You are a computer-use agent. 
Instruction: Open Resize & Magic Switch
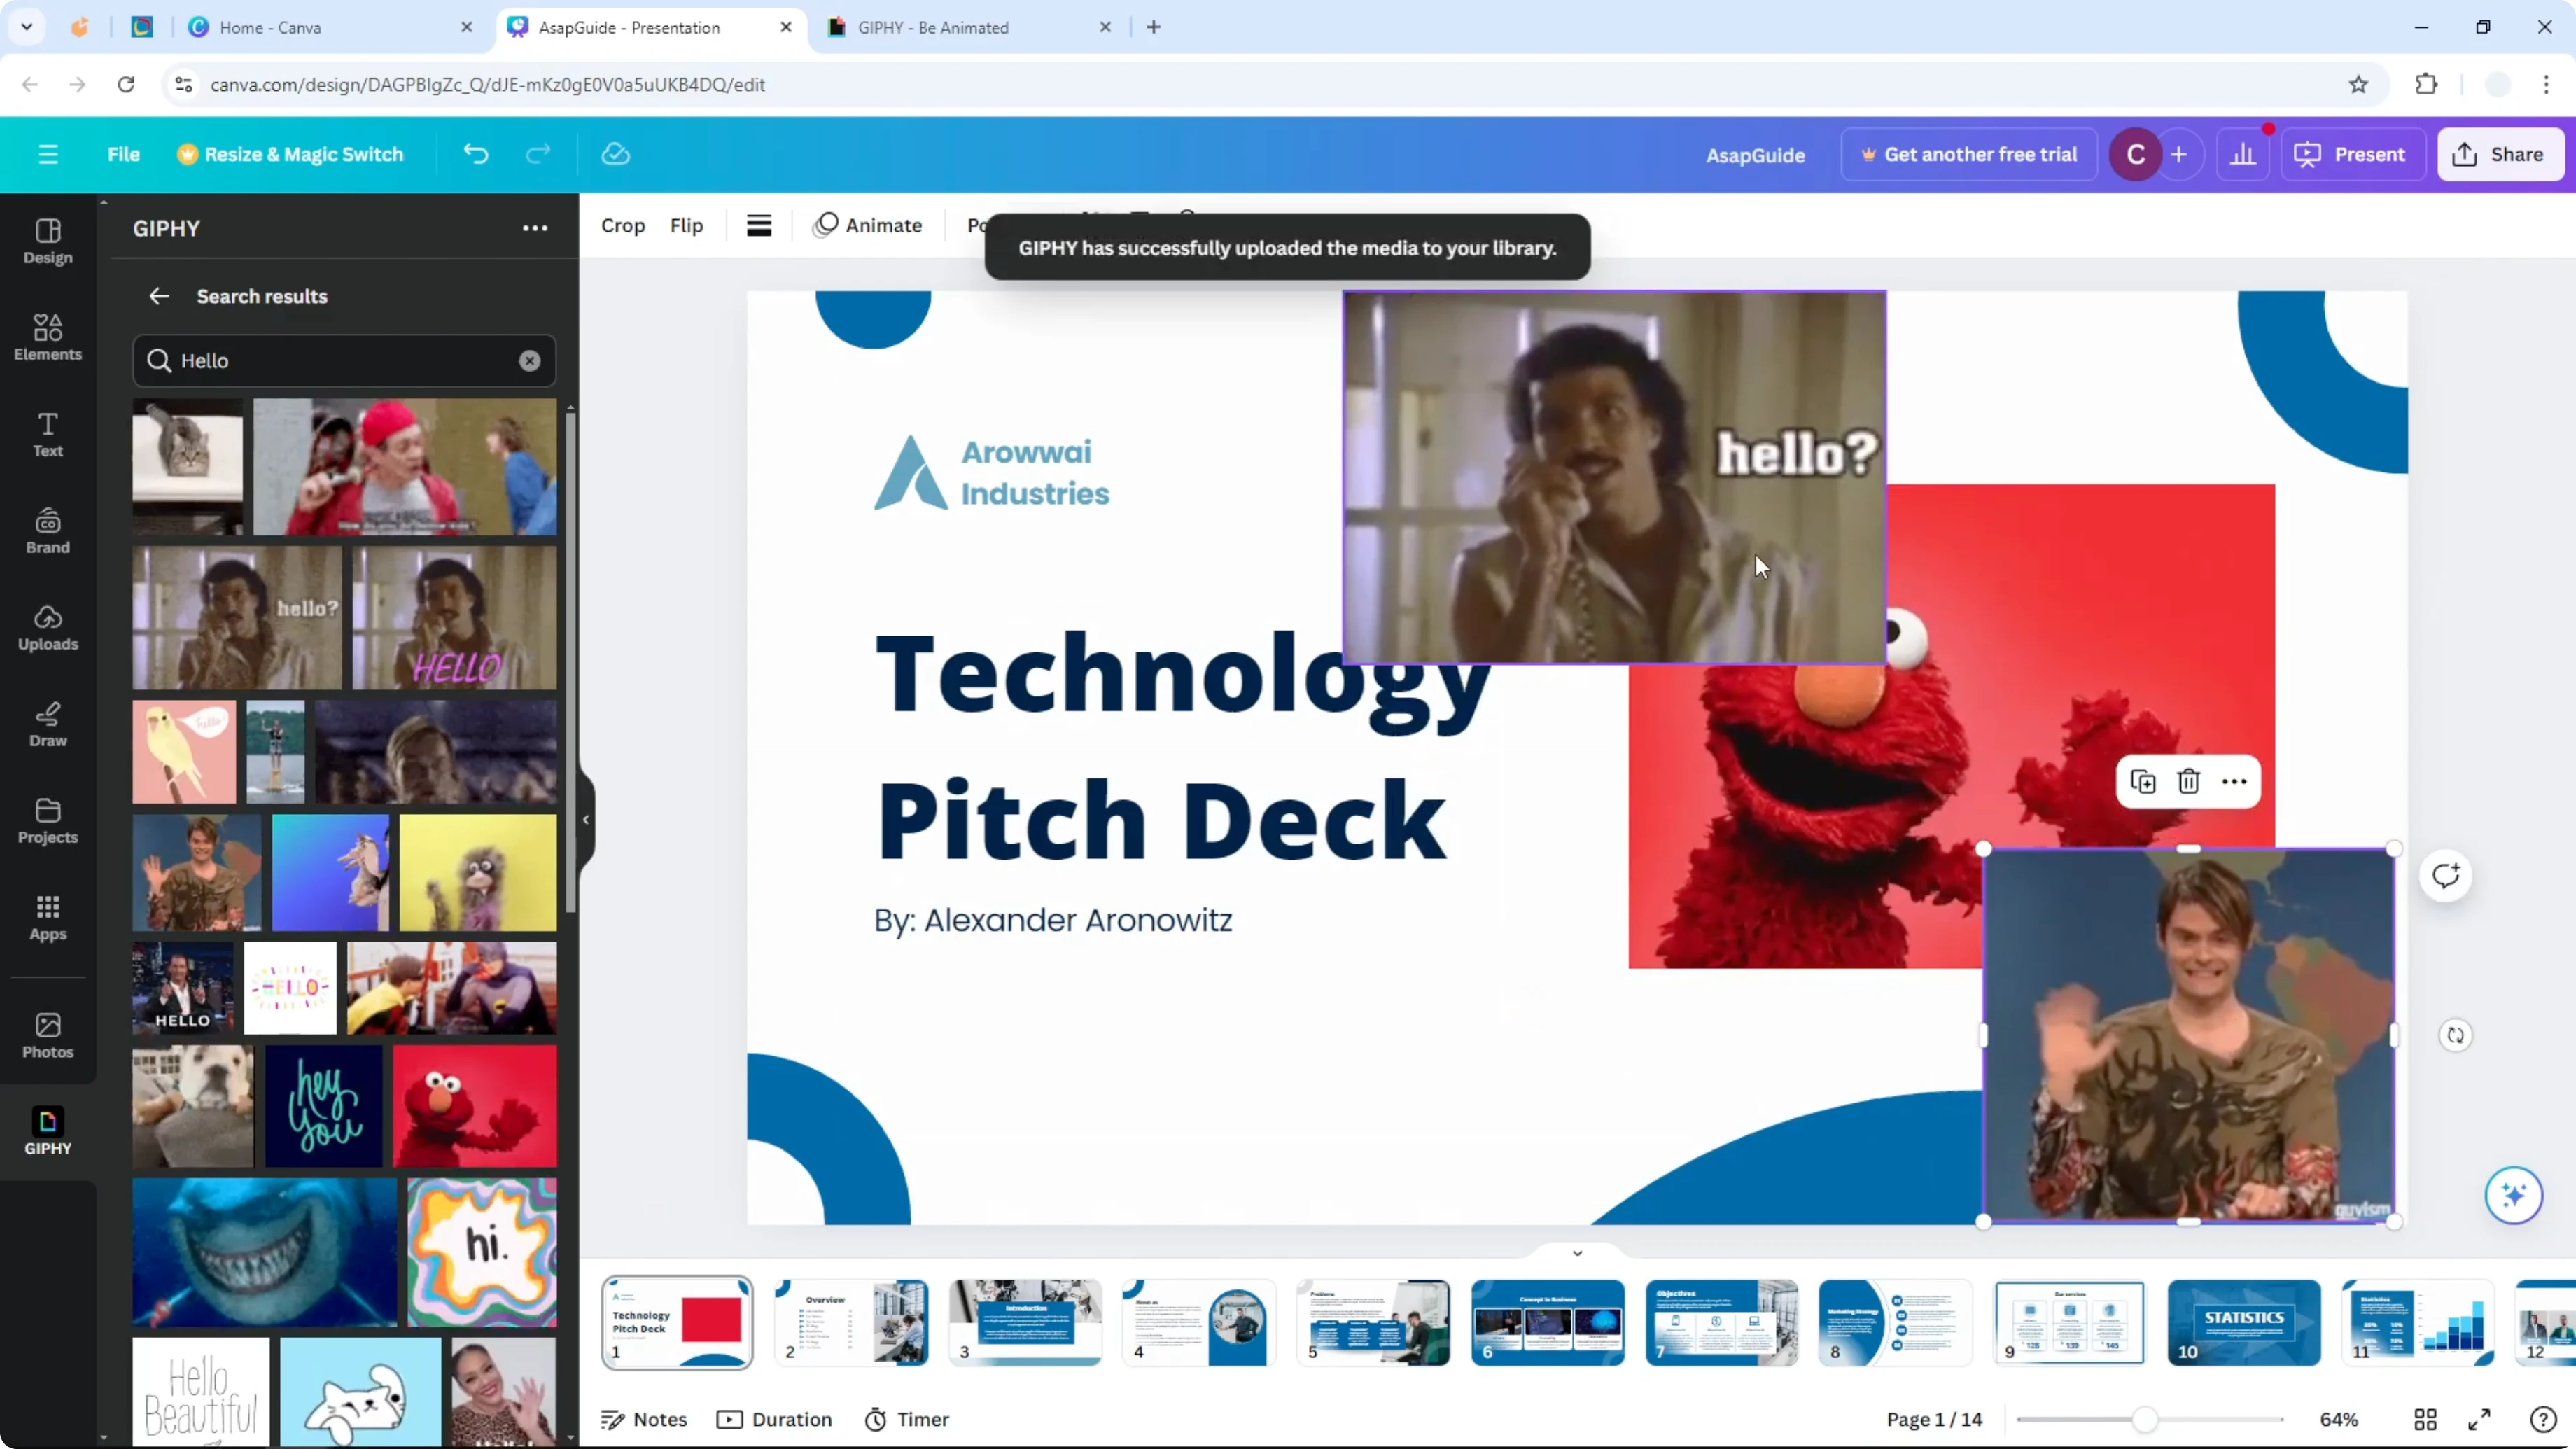(x=290, y=154)
